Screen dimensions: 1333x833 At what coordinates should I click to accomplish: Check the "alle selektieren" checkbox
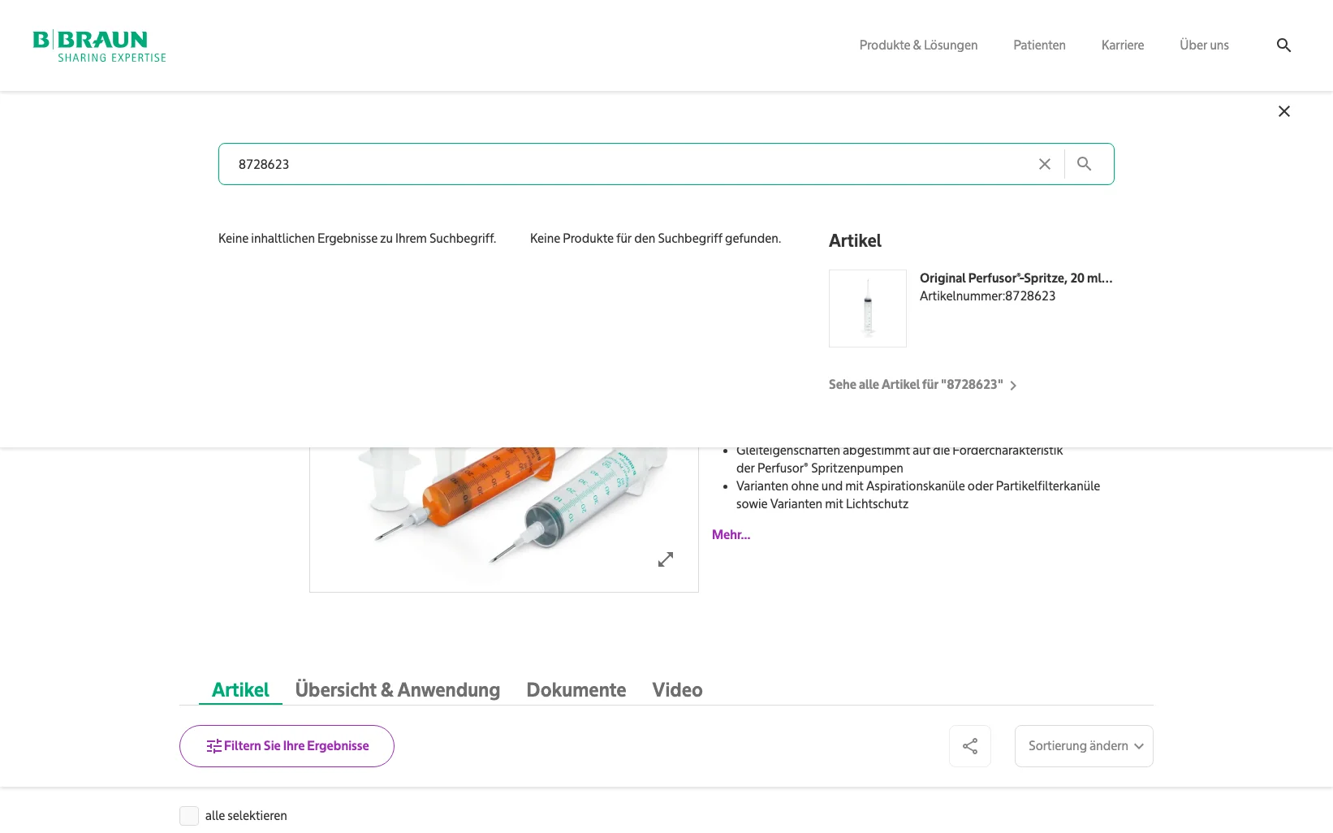point(189,816)
